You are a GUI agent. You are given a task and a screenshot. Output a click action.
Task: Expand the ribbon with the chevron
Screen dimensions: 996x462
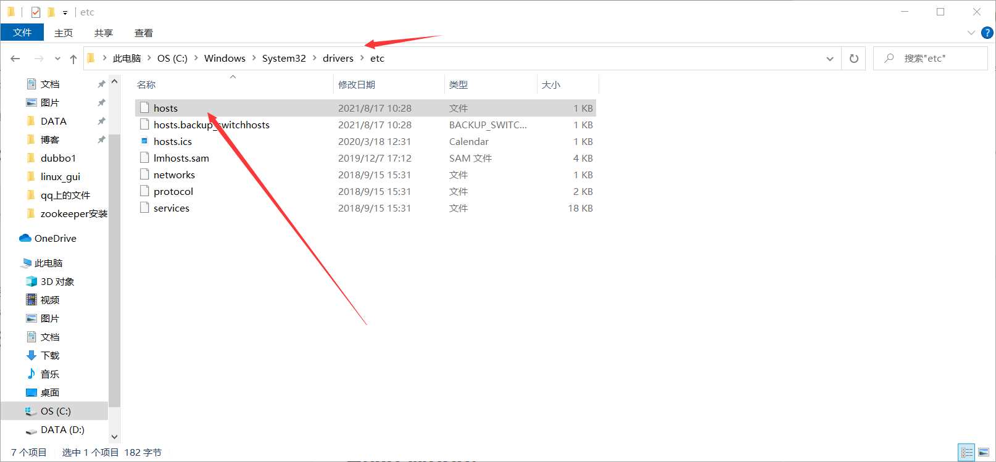[x=971, y=33]
